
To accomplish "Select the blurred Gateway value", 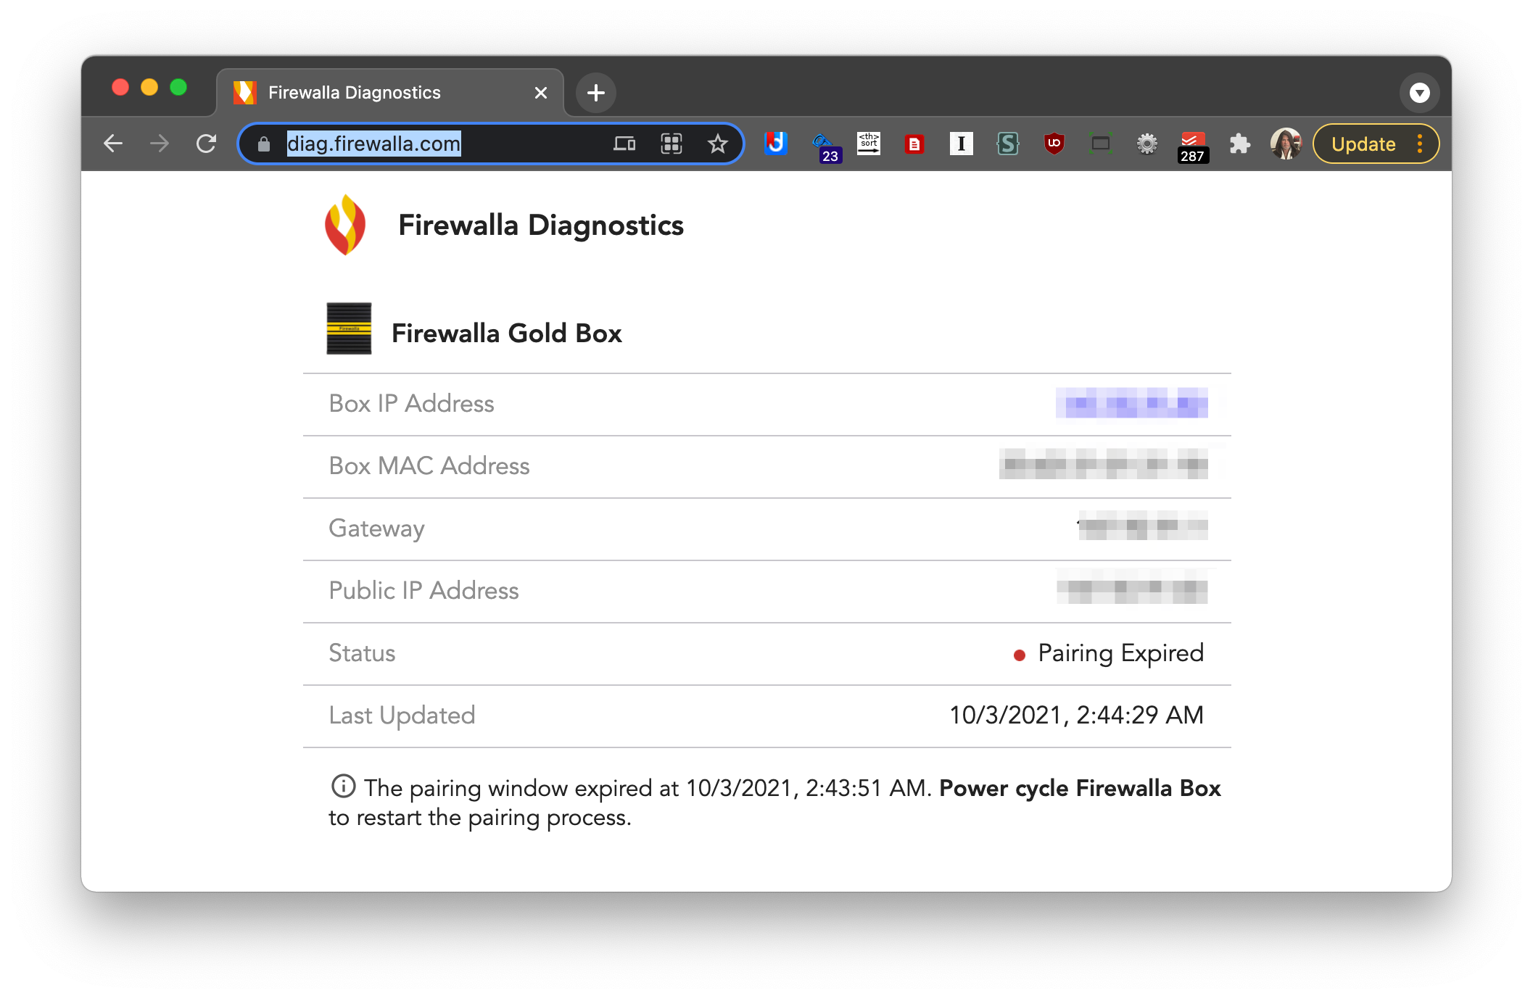I will [x=1143, y=526].
